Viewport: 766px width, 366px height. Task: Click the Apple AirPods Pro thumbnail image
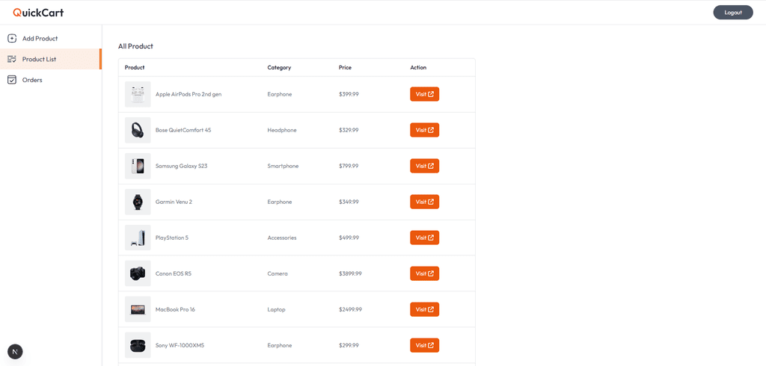click(138, 94)
